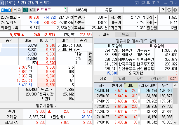Click the 기준가 label in info table
Viewport: 179px width, 125px height.
point(116,28)
